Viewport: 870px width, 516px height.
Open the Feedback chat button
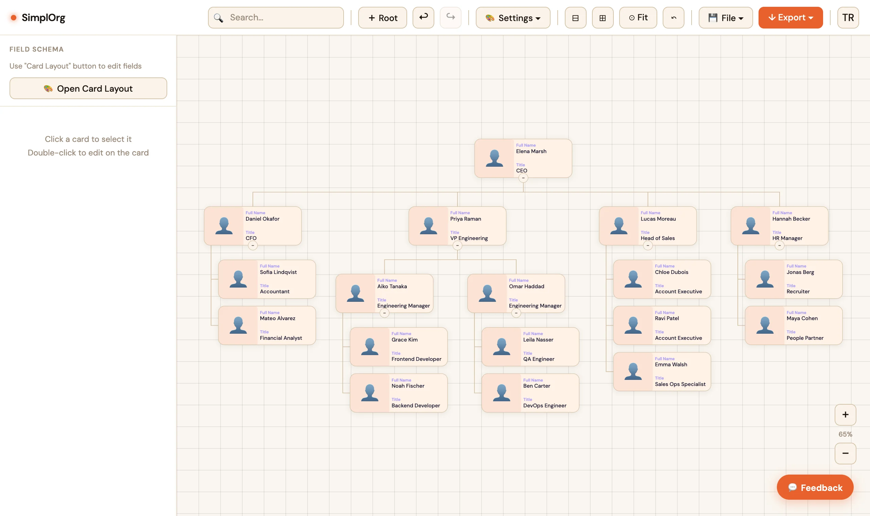coord(815,487)
